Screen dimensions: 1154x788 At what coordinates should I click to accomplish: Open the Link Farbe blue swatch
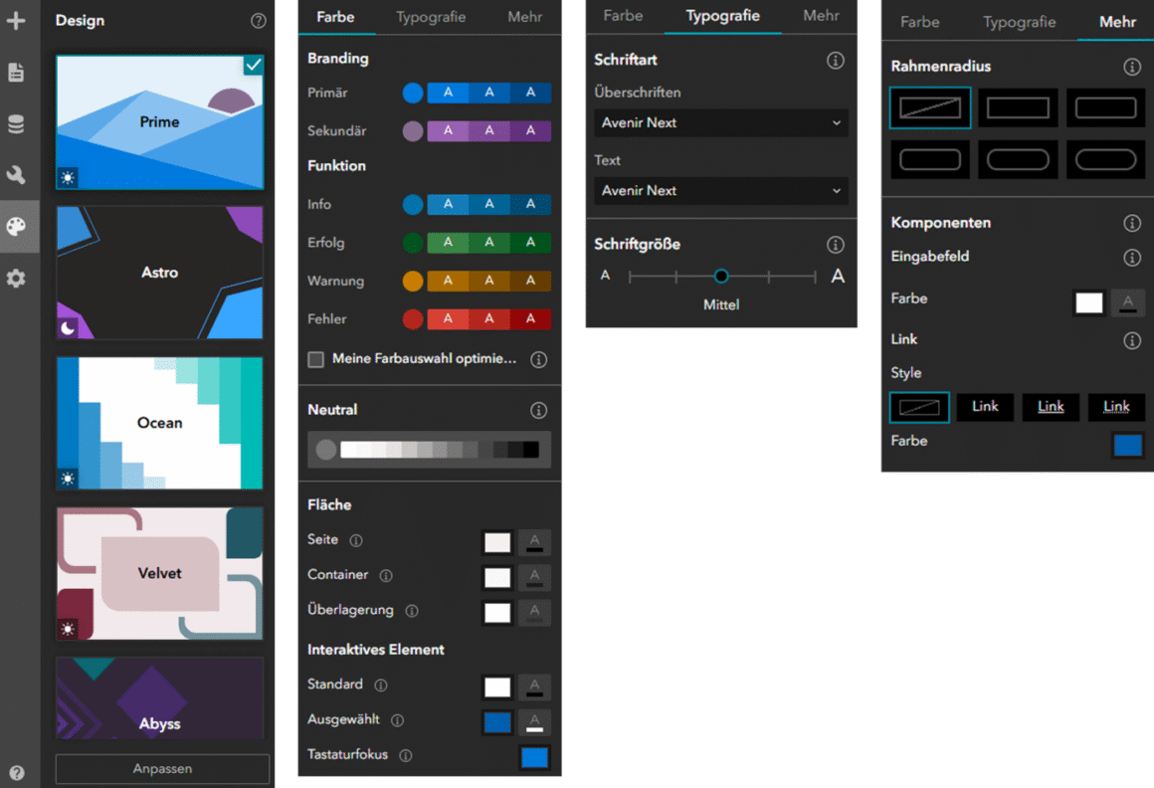1127,445
